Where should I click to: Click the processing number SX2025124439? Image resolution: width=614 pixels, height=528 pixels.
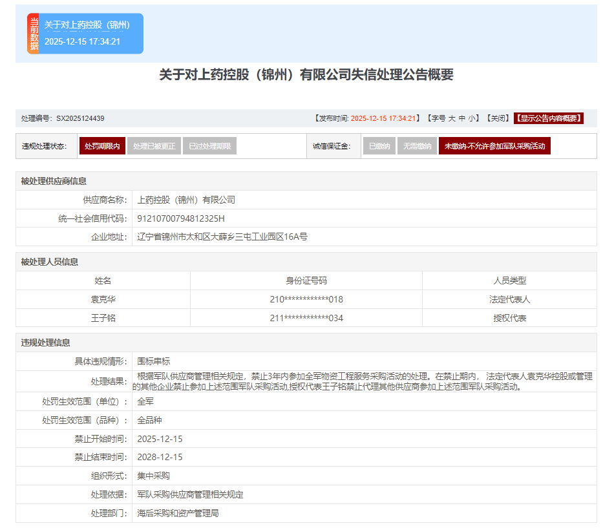tap(80, 118)
